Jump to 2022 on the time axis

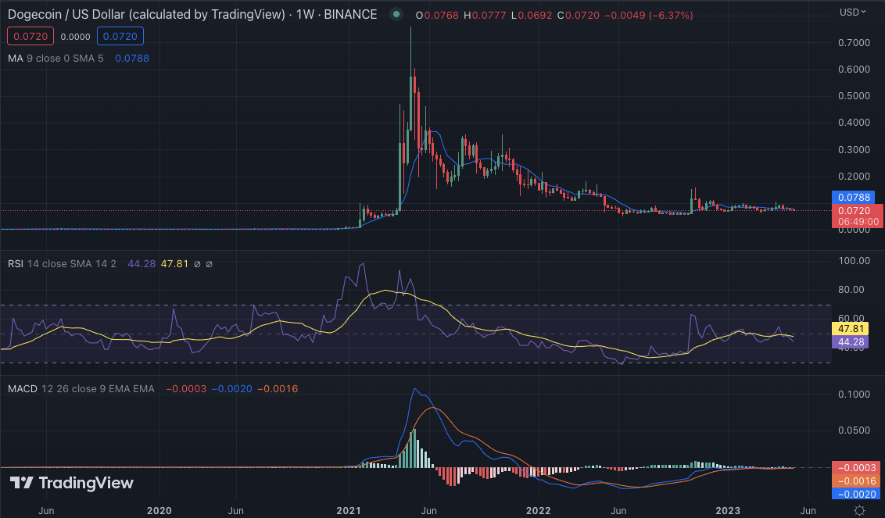(x=539, y=511)
